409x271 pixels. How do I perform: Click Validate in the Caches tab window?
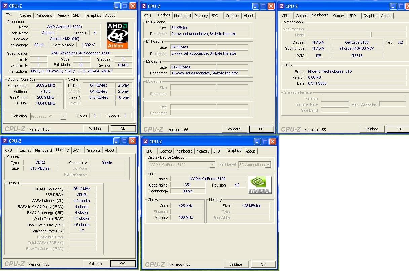(234, 129)
